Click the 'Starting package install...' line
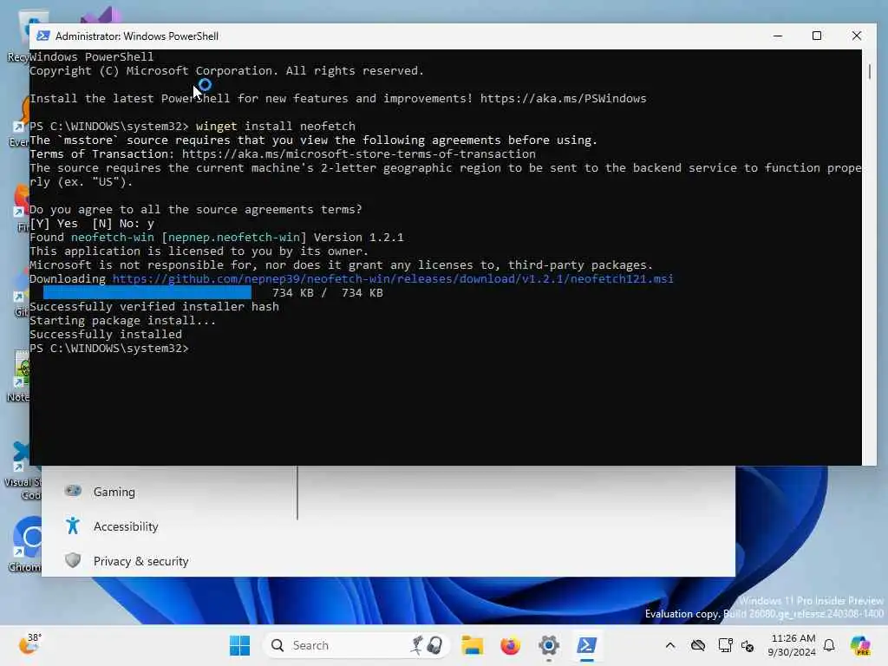 coord(122,321)
